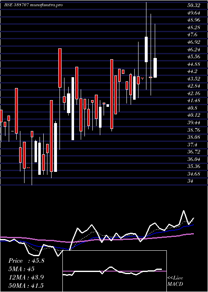208x292 pixels.
Task: Click the 'BSE 538707 munafasutra.pro' chart title
Action: pos(33,5)
